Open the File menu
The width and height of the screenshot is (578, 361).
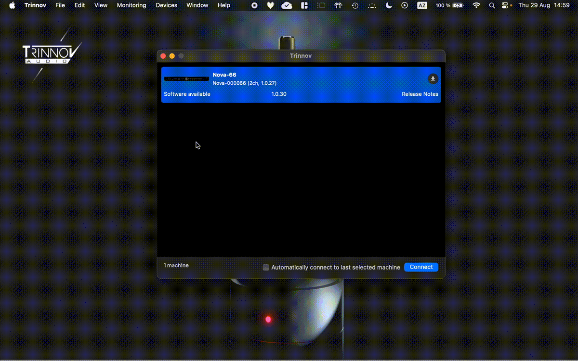click(x=60, y=5)
